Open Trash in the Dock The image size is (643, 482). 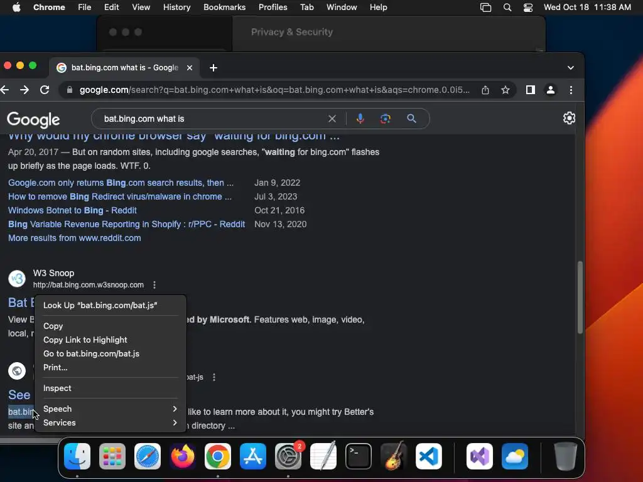tap(566, 456)
